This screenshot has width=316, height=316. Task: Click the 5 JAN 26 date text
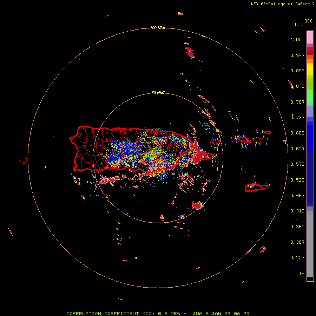coord(218,314)
